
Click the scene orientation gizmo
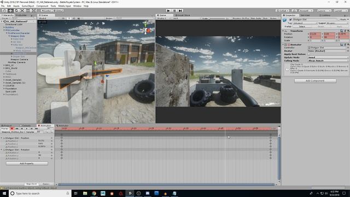147,28
